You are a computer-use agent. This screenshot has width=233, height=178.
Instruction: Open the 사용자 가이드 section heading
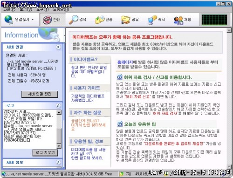[87, 88]
